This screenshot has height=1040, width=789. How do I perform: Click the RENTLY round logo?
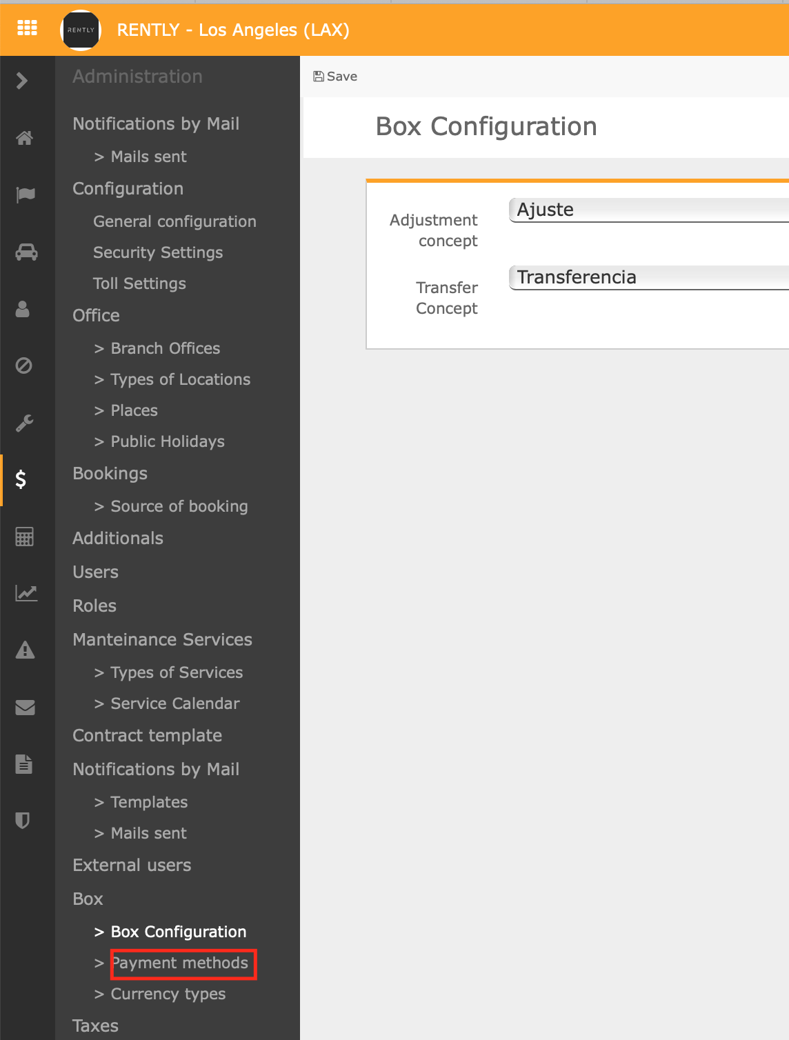coord(81,30)
